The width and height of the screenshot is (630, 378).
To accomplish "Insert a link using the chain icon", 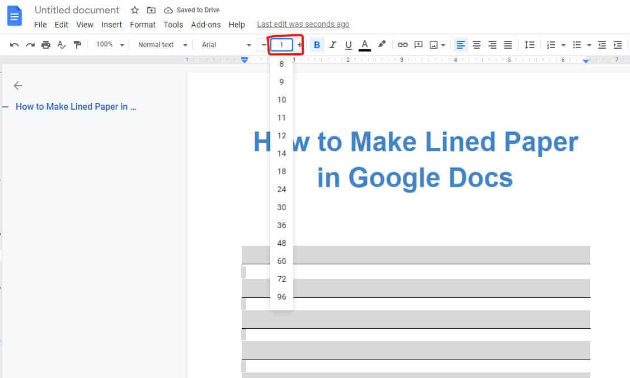I will point(403,45).
